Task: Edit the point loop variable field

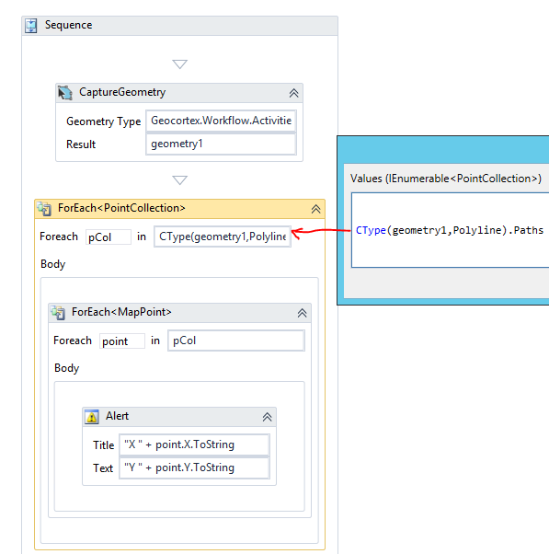Action: tap(121, 340)
